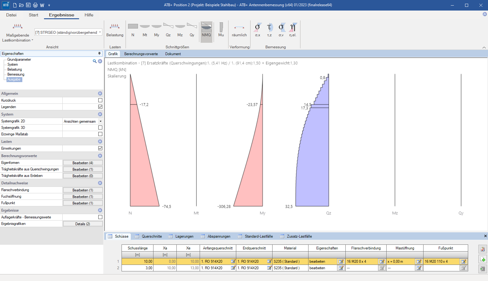
Task: Click the printer icon in title bar
Action: tap(35, 5)
